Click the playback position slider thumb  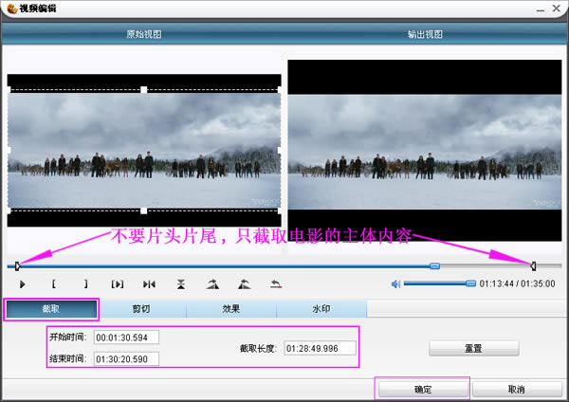pos(434,265)
